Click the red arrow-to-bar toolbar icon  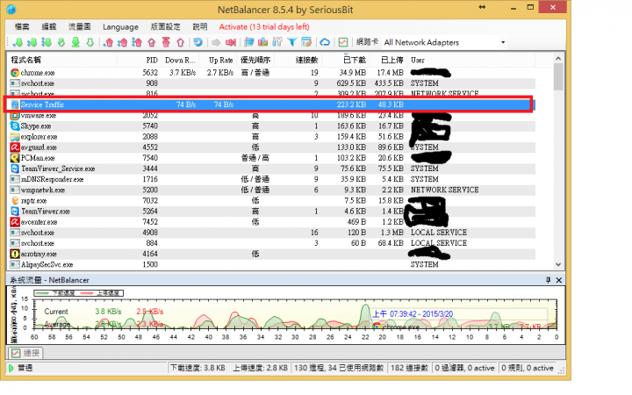coord(231,42)
